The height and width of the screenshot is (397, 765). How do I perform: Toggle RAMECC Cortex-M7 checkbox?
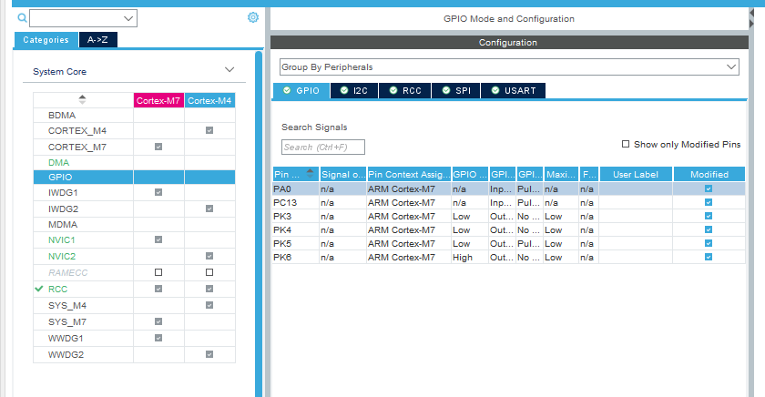(158, 272)
